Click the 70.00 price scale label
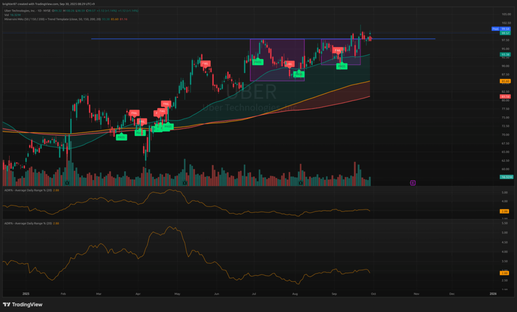517x312 pixels. pyautogui.click(x=505, y=135)
